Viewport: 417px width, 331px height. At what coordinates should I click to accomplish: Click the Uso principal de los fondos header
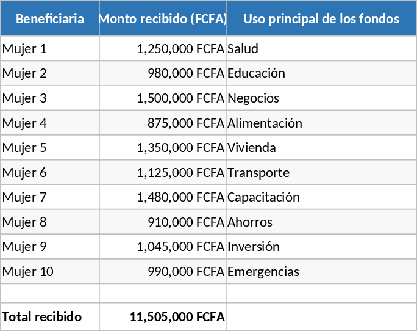coord(321,18)
